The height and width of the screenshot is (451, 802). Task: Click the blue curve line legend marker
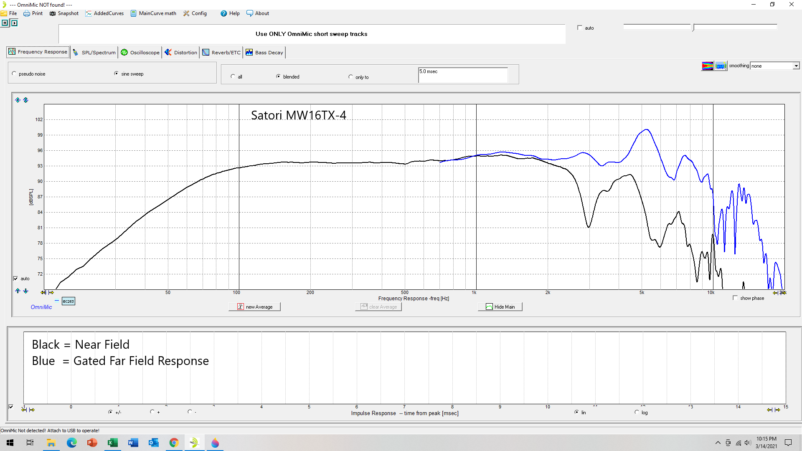57,300
